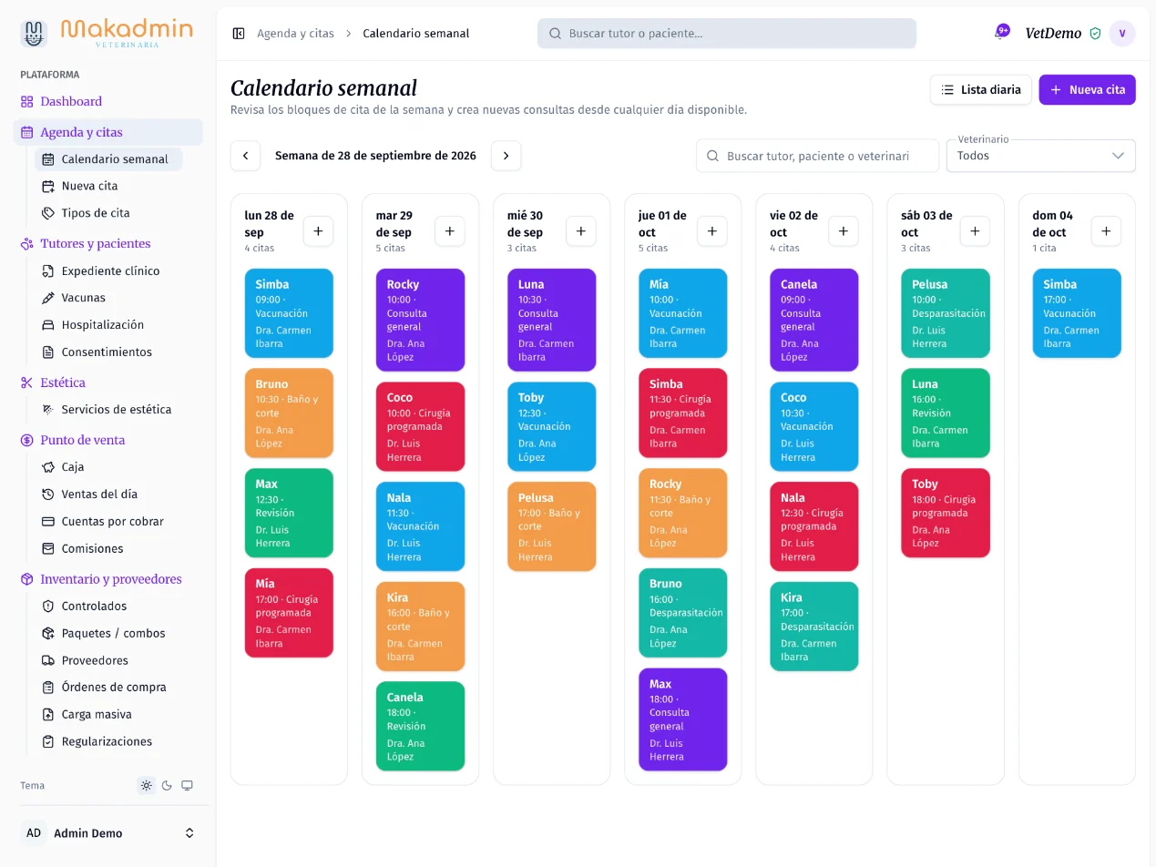Image resolution: width=1156 pixels, height=867 pixels.
Task: Go to previous week
Action: point(245,156)
